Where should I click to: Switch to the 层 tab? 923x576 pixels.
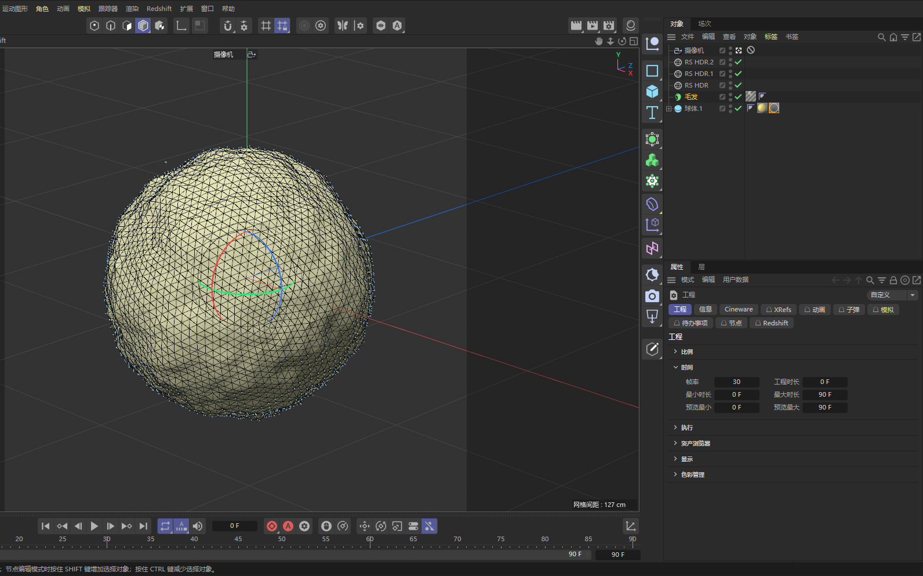click(x=702, y=267)
